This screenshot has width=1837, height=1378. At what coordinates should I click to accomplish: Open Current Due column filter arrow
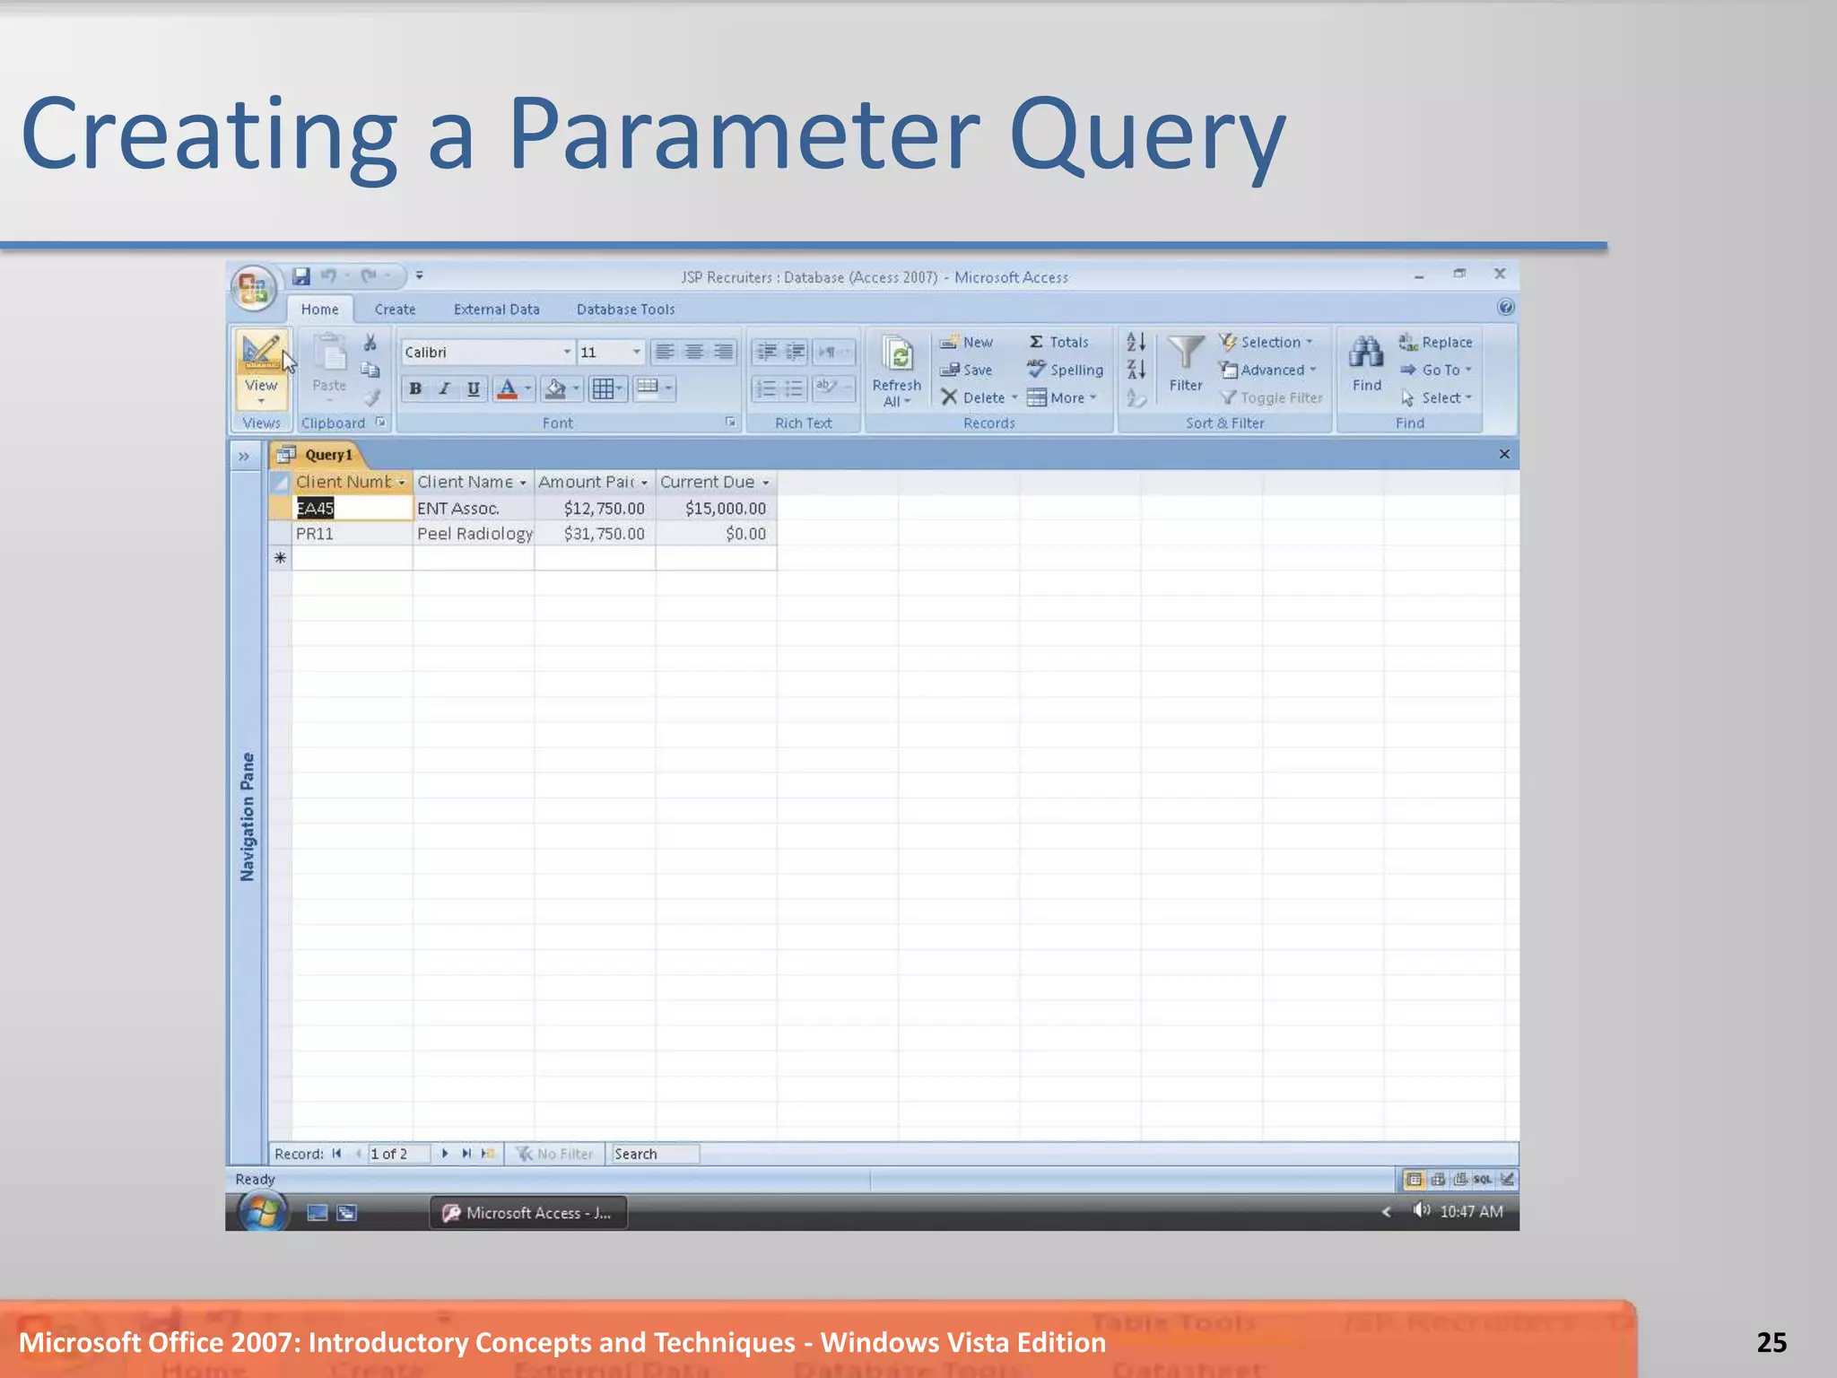(766, 483)
